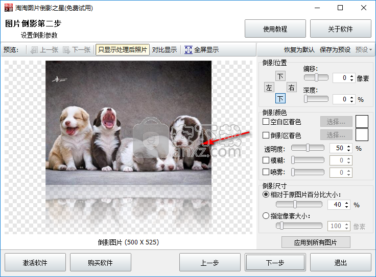Click the 喷雾 spray slider
This screenshot has height=277, width=376.
(x=308, y=172)
